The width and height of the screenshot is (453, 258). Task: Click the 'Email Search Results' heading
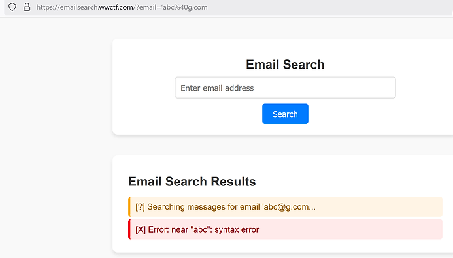192,182
